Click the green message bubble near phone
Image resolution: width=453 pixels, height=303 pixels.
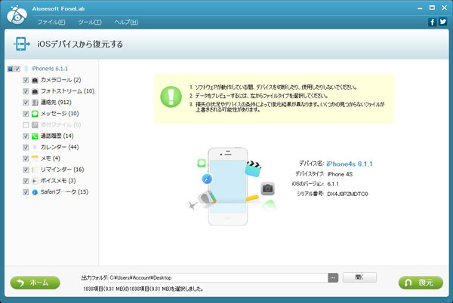point(202,163)
